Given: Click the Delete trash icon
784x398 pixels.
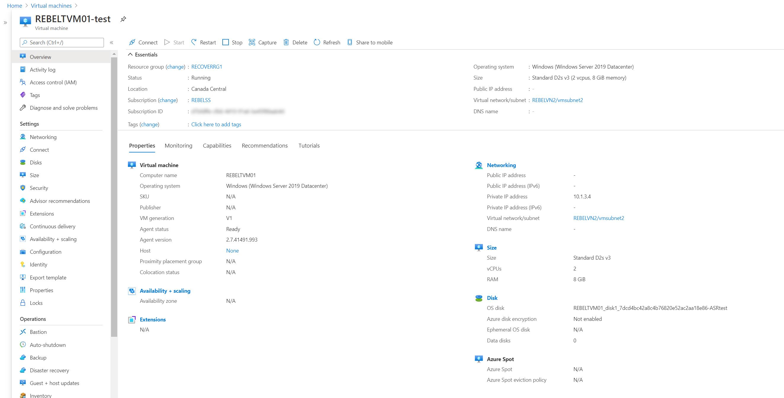Looking at the screenshot, I should click(286, 42).
